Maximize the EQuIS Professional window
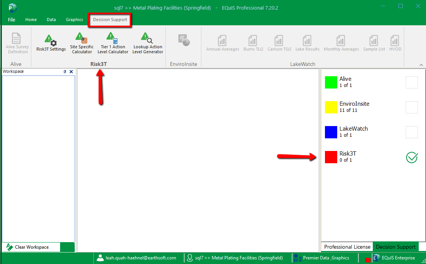Image resolution: width=426 pixels, height=264 pixels. point(400,6)
